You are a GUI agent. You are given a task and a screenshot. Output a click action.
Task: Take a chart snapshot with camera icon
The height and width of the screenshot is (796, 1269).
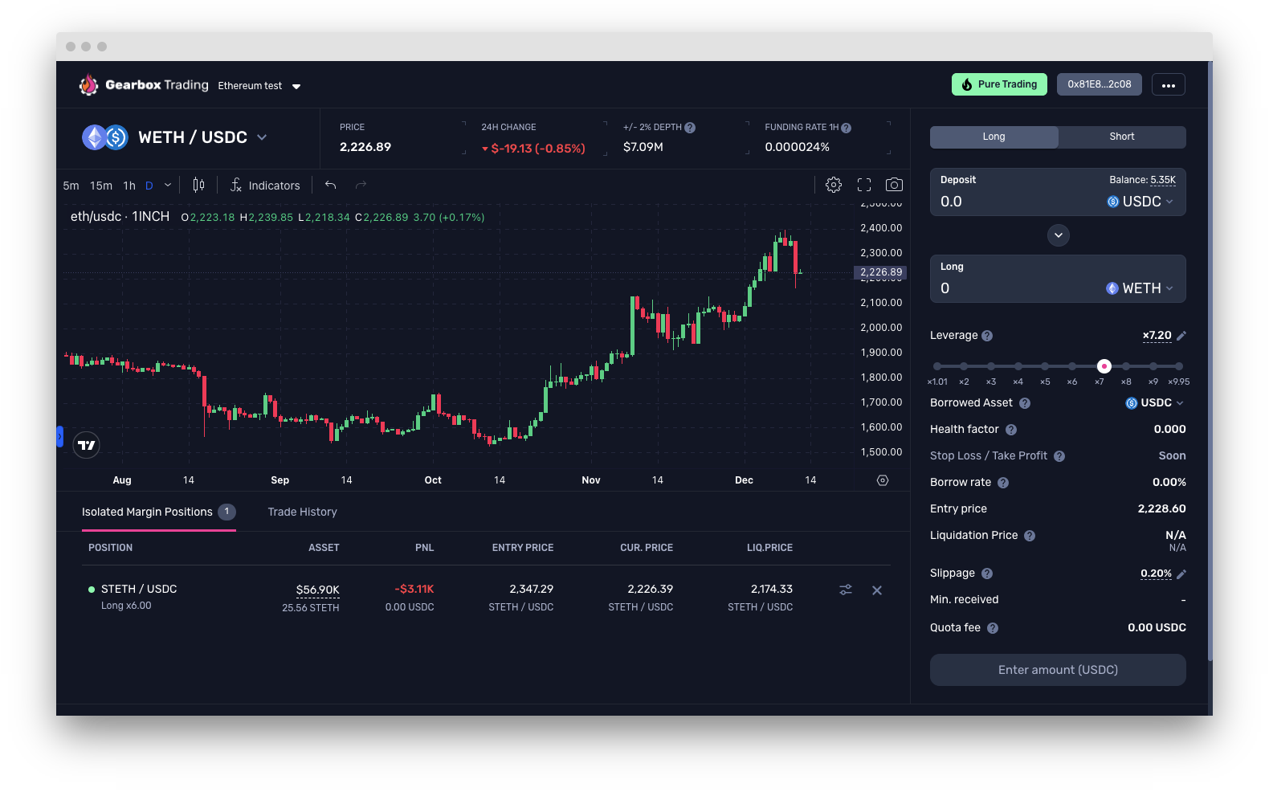tap(894, 185)
